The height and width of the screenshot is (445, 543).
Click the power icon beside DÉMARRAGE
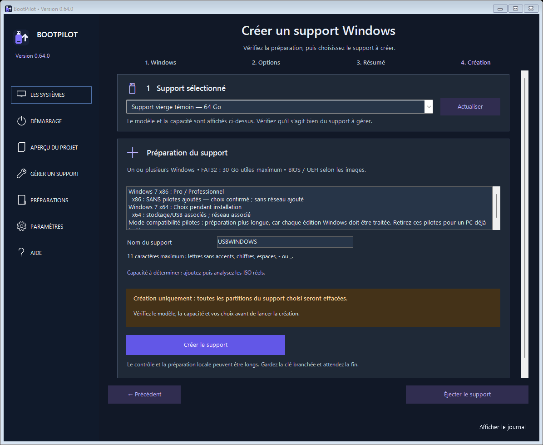coord(21,121)
